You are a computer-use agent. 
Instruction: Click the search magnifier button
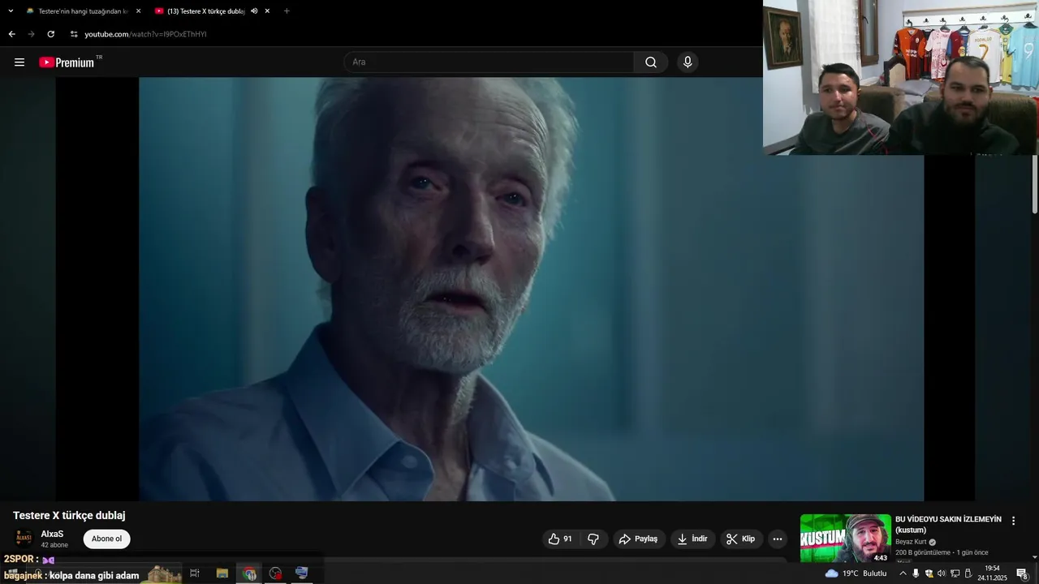tap(651, 62)
